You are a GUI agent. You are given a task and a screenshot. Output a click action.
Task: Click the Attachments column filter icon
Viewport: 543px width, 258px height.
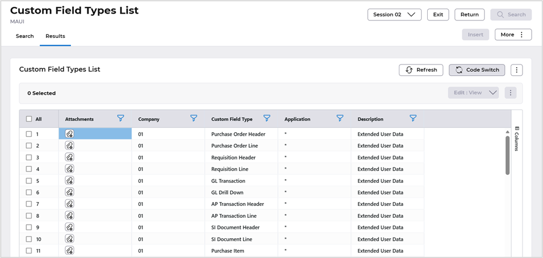[120, 118]
